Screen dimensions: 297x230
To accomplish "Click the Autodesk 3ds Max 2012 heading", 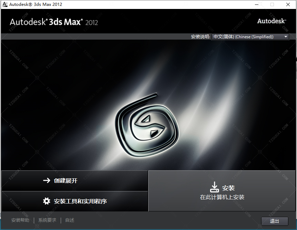I will pos(54,22).
